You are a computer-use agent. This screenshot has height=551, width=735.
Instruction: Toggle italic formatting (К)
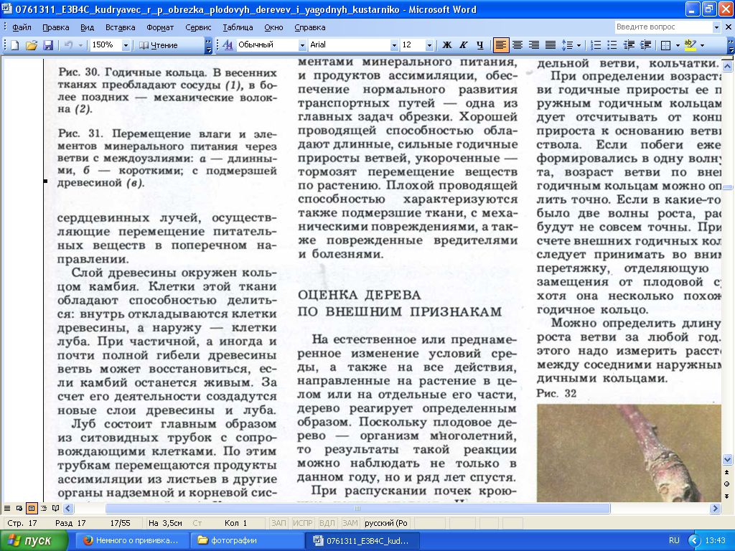(464, 44)
